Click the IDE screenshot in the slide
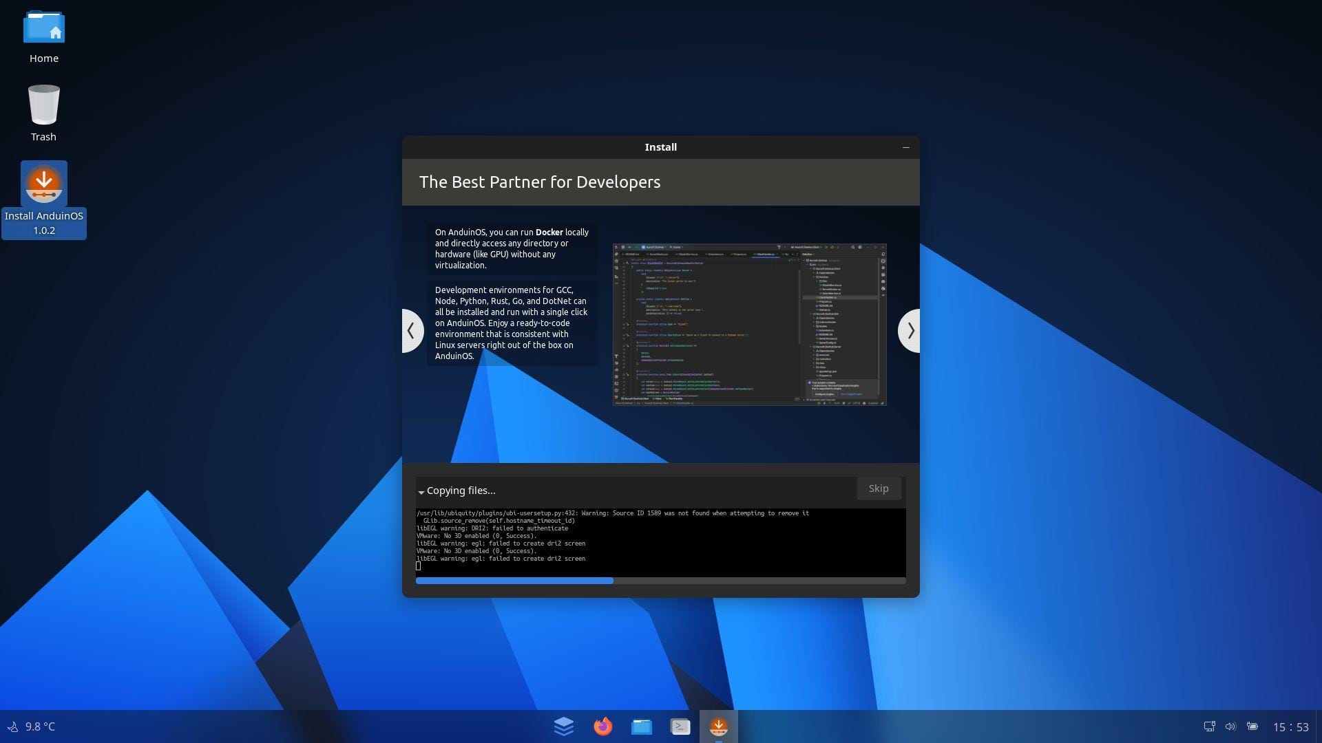Screen dimensions: 1322x743 pyautogui.click(x=749, y=324)
